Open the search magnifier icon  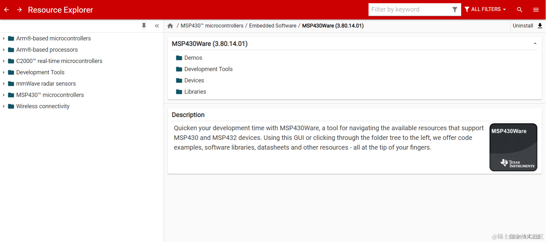(x=519, y=10)
